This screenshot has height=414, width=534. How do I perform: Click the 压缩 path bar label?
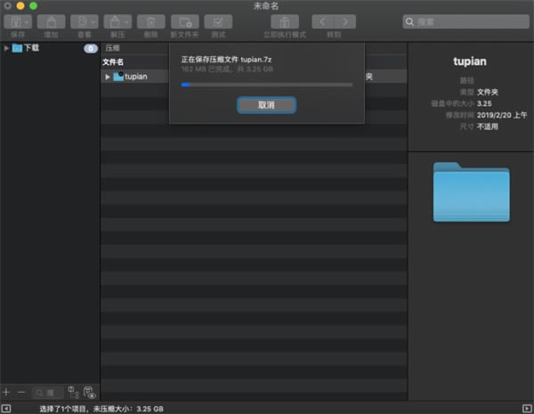click(x=112, y=48)
